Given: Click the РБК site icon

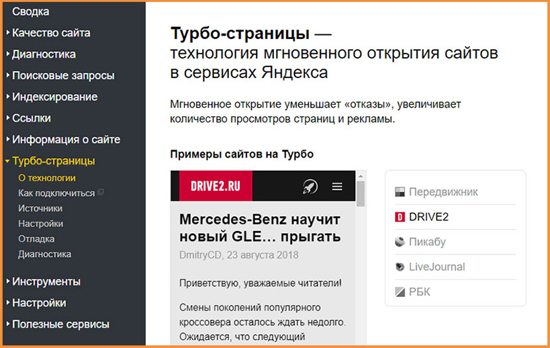Looking at the screenshot, I should coord(400,292).
